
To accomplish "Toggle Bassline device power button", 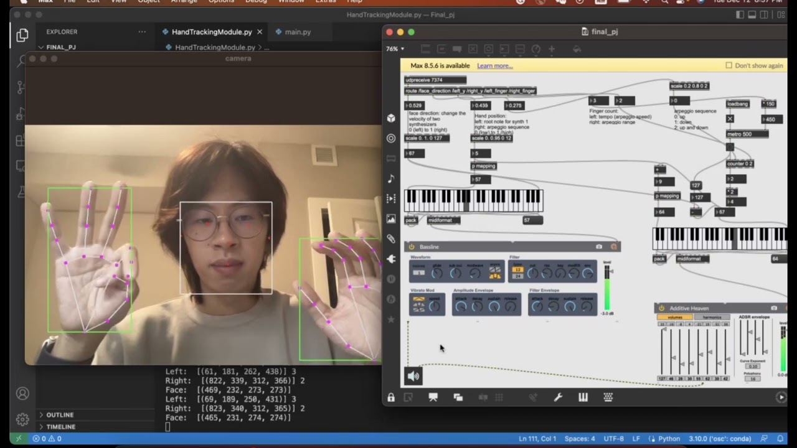I will pos(411,247).
